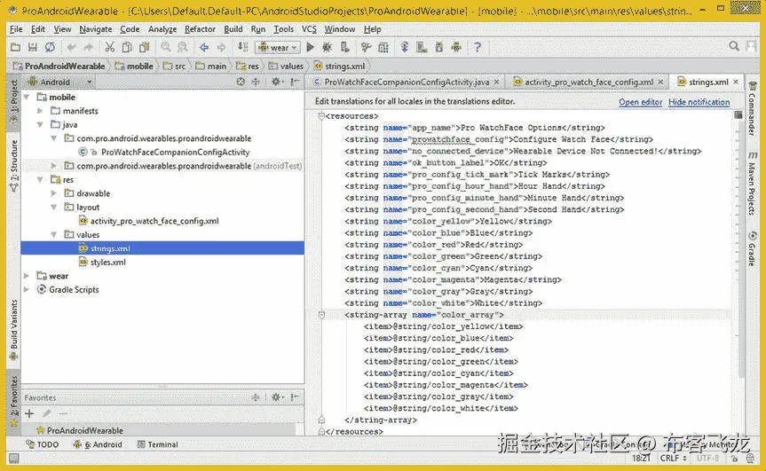Screen dimensions: 766x471
Task: Click the Save All toolbar icon
Action: 32,47
